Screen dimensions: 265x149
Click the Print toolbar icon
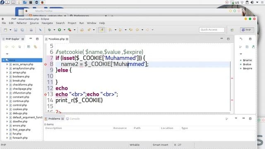pos(31,30)
